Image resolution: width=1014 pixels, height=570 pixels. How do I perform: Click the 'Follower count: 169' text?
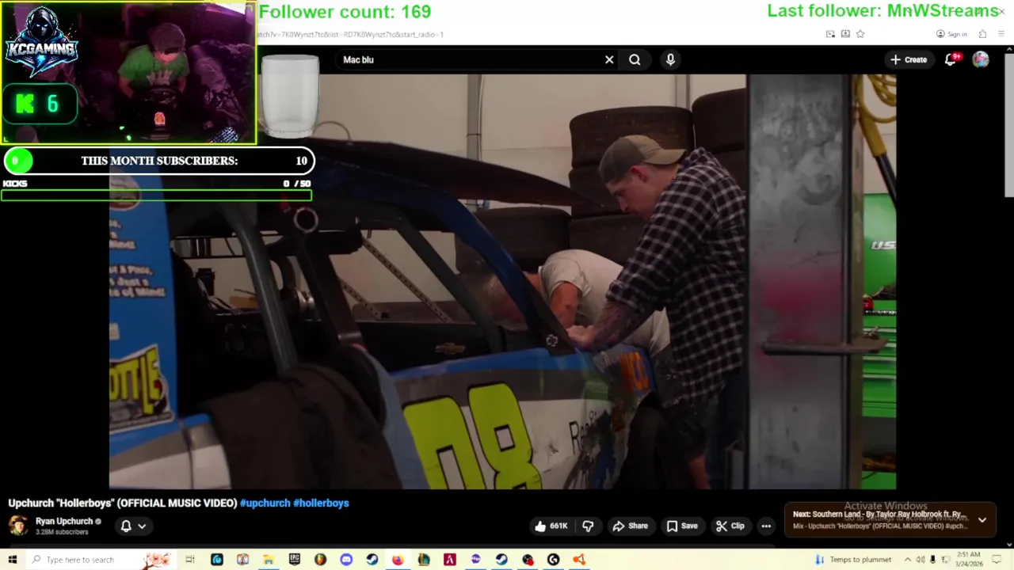(x=345, y=12)
